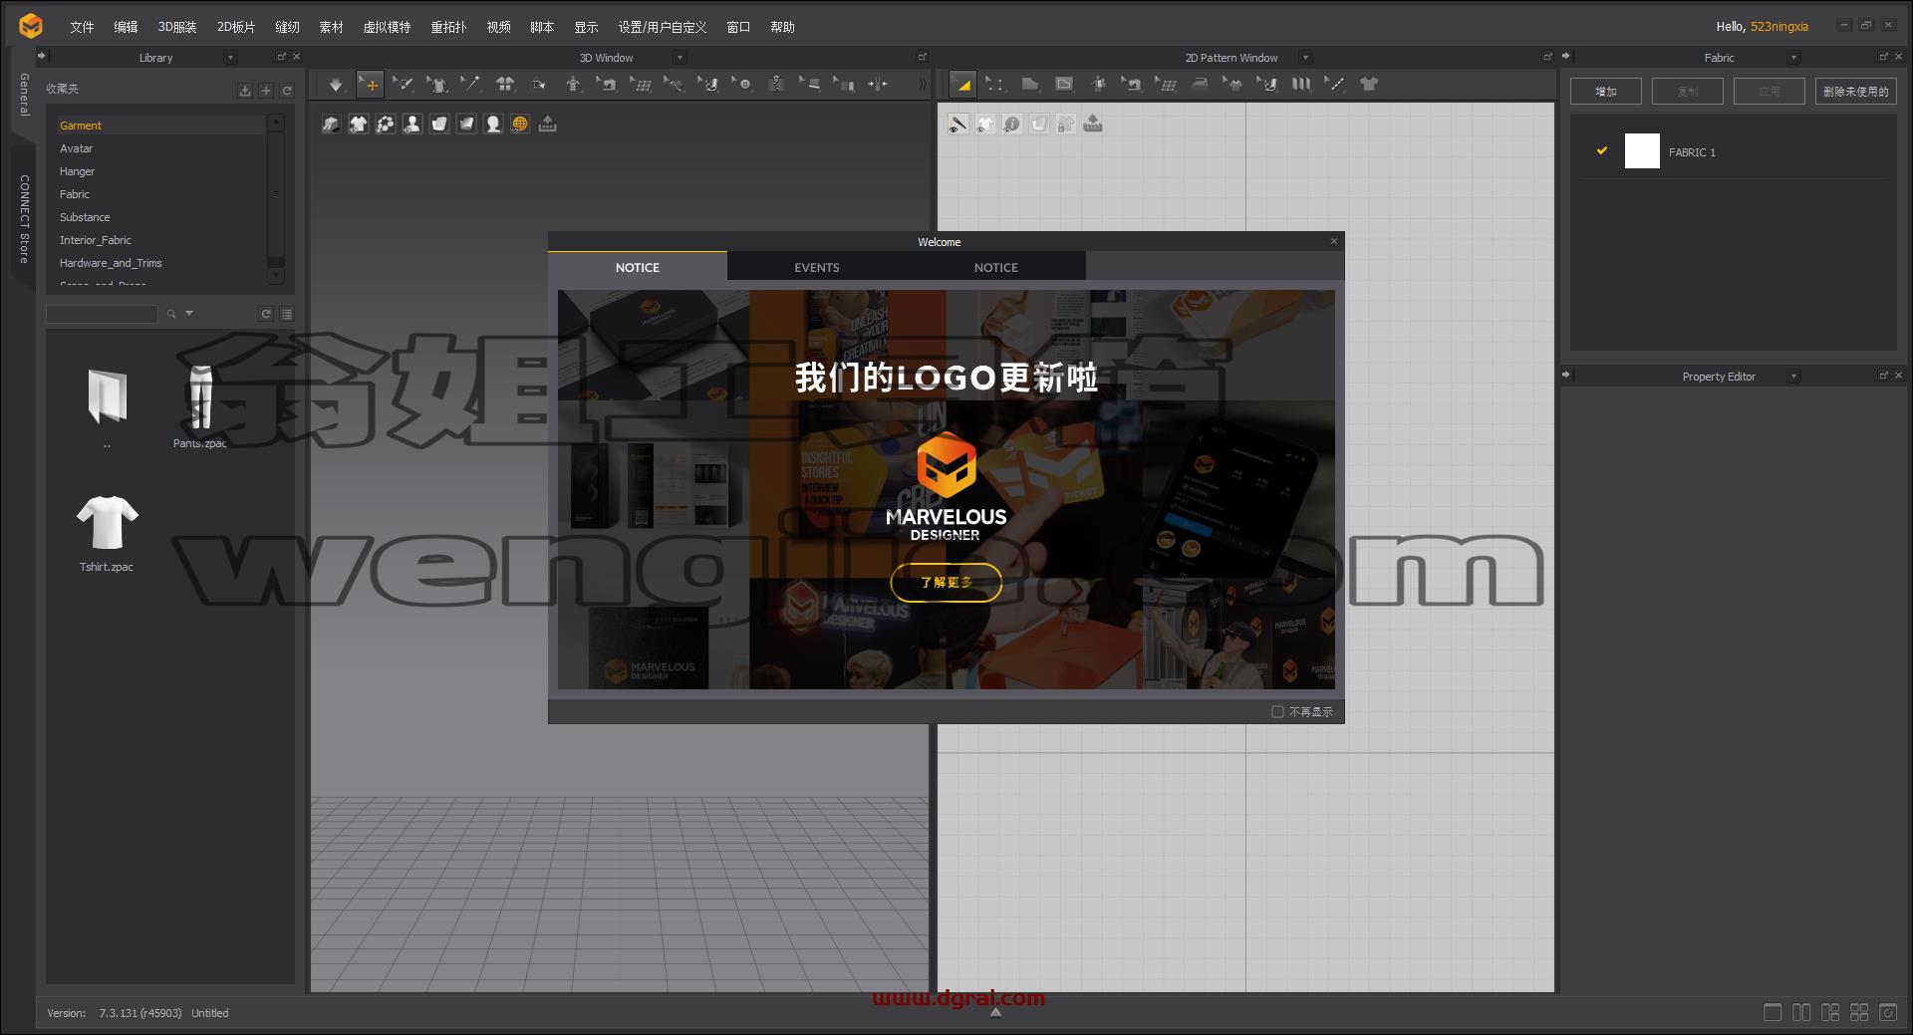Toggle show avatar in 3D window
The height and width of the screenshot is (1035, 1913).
(x=412, y=124)
